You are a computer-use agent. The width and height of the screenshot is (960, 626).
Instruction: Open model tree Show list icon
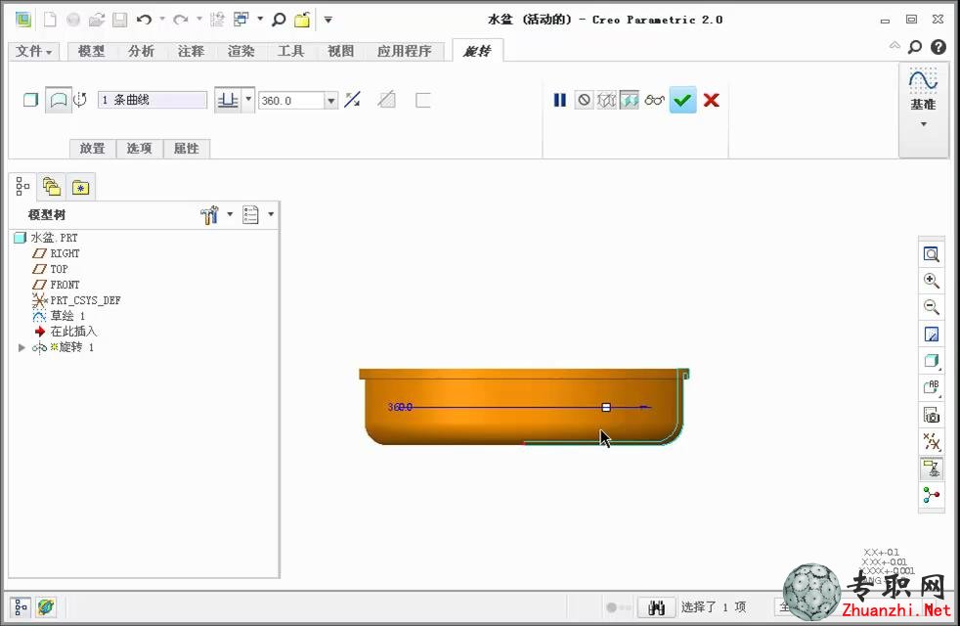coord(250,215)
